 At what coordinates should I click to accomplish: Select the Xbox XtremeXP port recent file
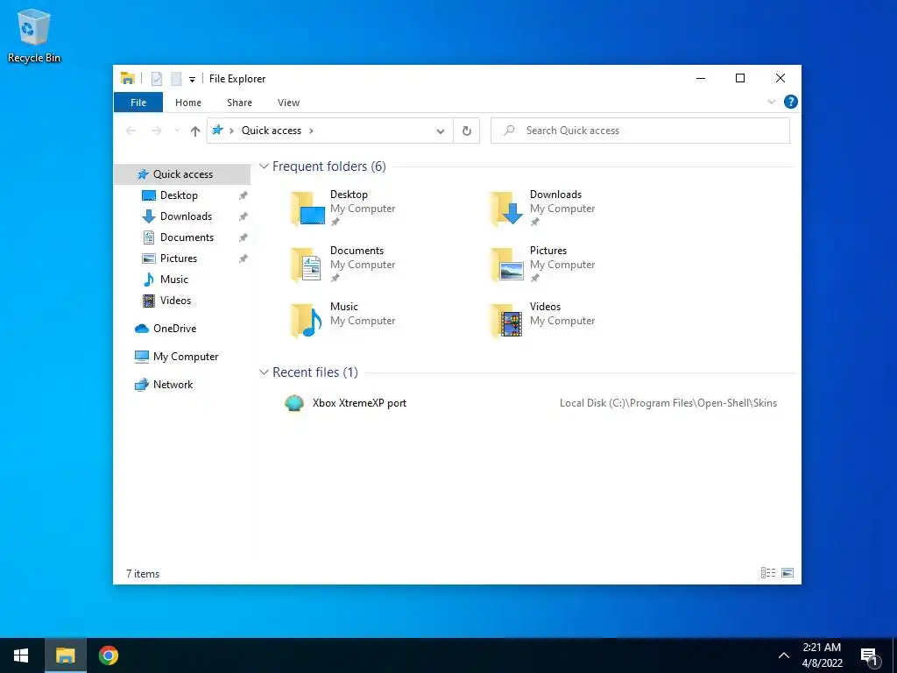pyautogui.click(x=359, y=403)
